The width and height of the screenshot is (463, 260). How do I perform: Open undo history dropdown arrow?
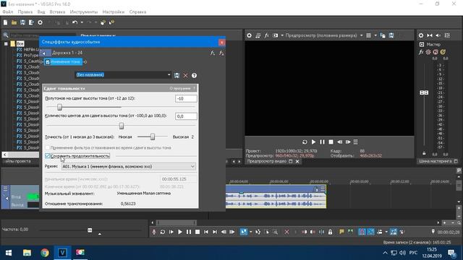(x=82, y=22)
